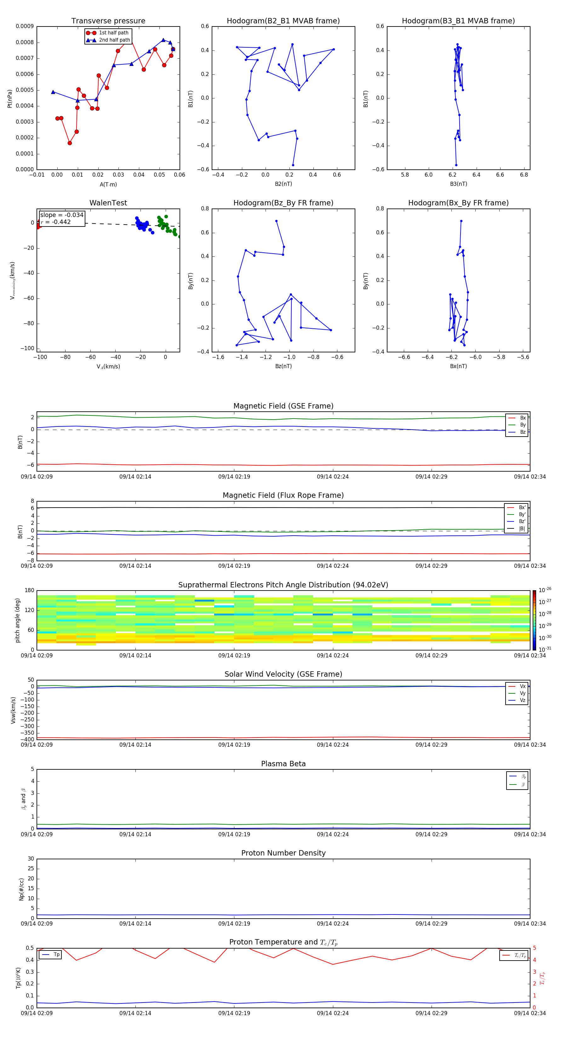Click 'Tp(10^6K)' axis label

pos(18,978)
